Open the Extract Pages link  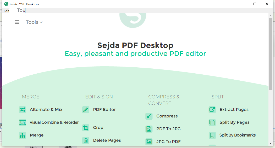click(x=234, y=110)
